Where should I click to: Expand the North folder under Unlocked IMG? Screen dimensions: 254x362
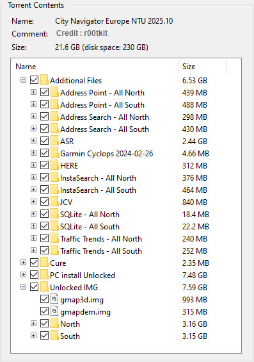point(33,324)
